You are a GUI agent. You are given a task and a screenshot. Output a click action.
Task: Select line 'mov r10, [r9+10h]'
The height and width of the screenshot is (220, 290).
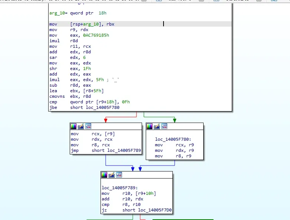(x=129, y=193)
